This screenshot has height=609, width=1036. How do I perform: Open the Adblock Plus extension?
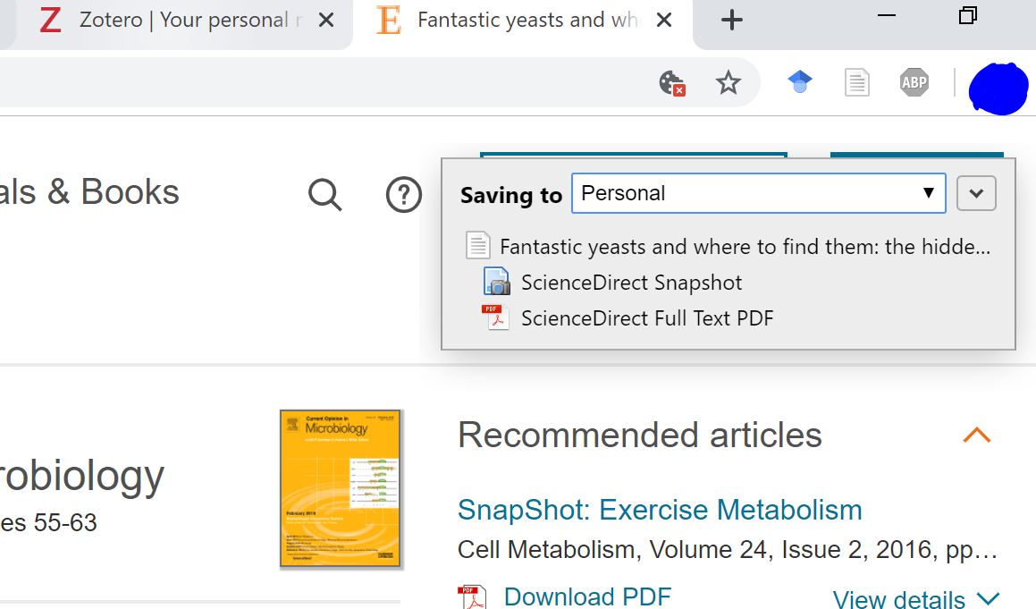coord(914,83)
